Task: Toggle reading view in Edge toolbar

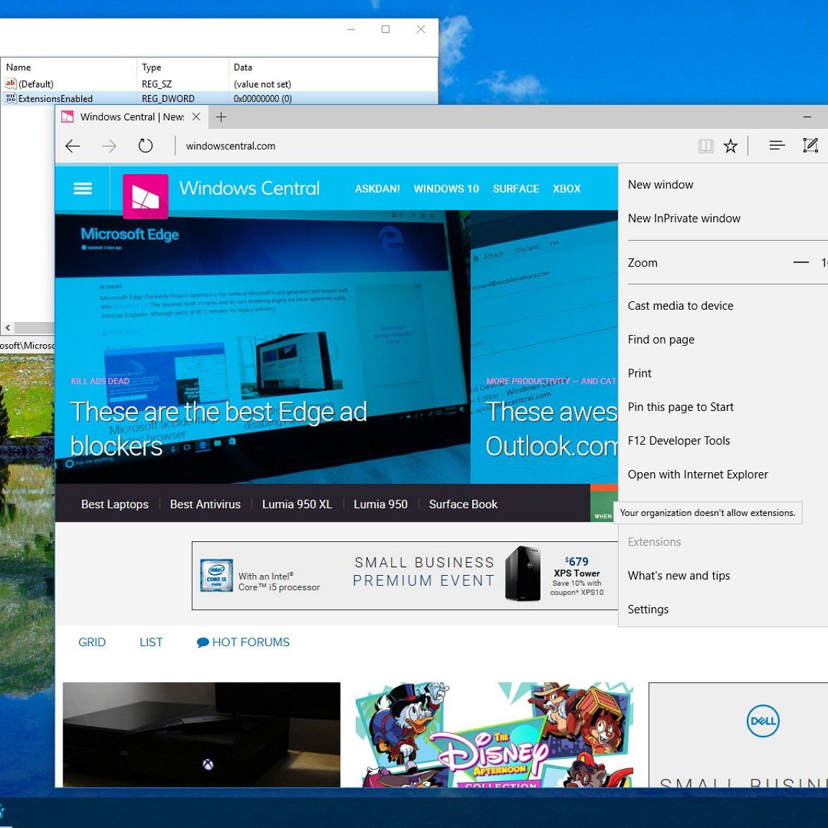Action: [705, 145]
